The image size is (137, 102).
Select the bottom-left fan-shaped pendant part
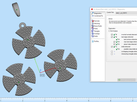point(19,79)
